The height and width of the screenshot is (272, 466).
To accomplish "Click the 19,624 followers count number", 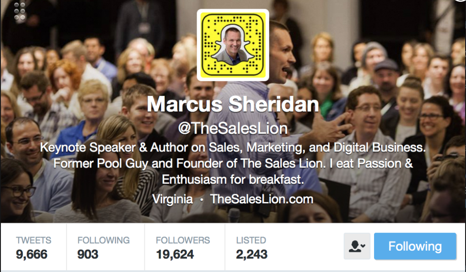I will coord(175,254).
